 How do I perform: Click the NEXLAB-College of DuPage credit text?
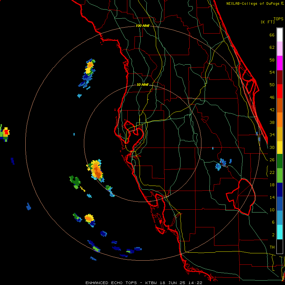point(253,3)
